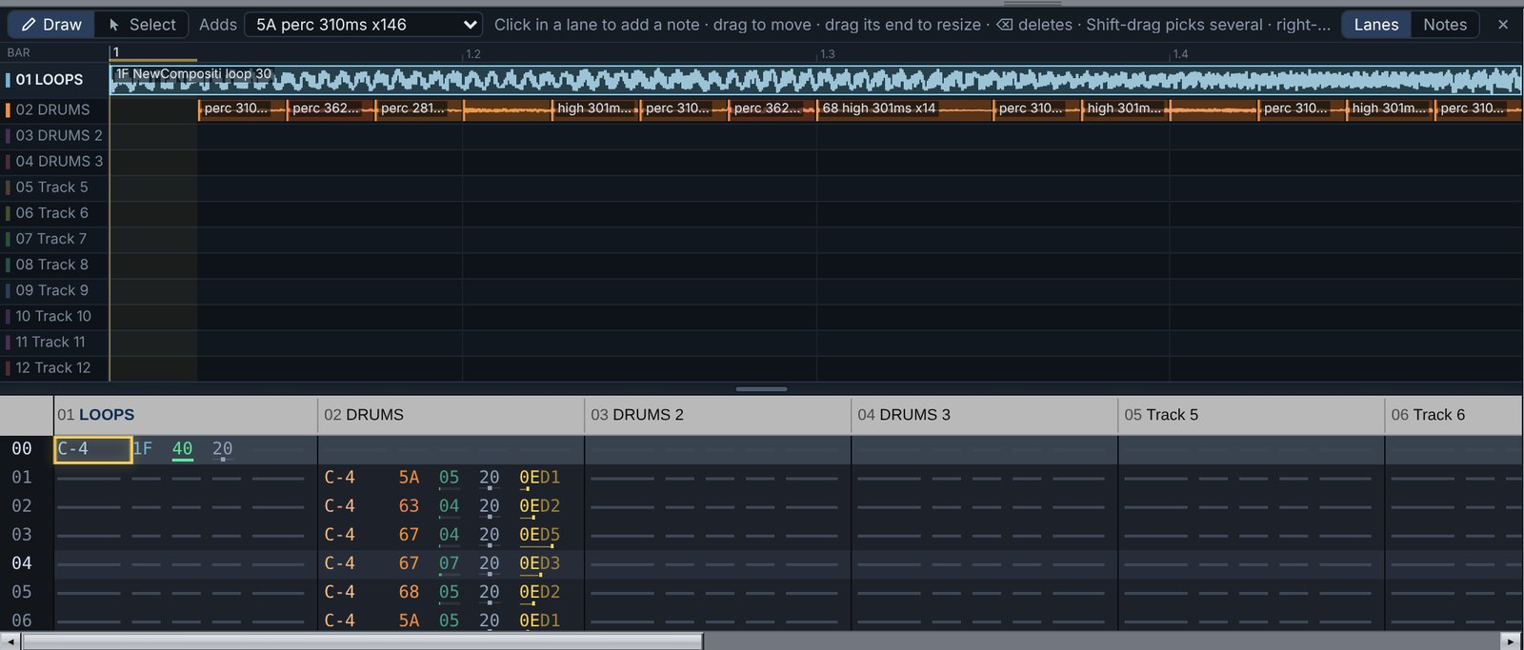Click pattern row number 00
This screenshot has width=1524, height=650.
click(22, 449)
